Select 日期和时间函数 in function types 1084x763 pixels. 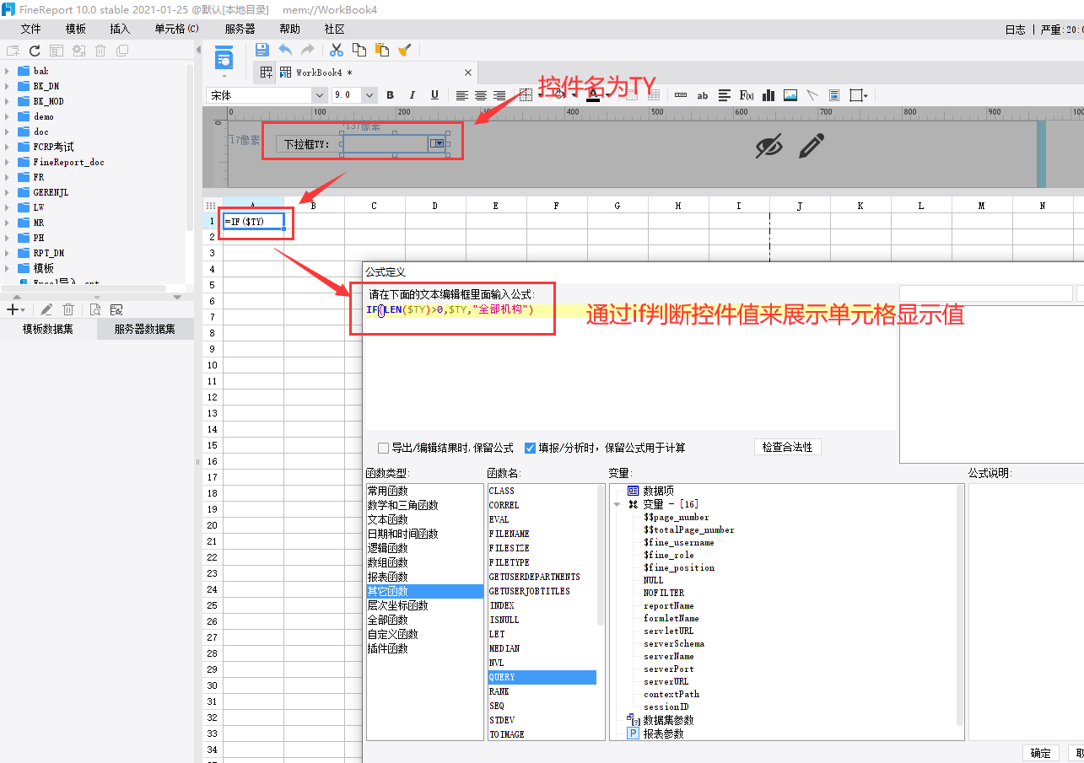click(x=402, y=534)
